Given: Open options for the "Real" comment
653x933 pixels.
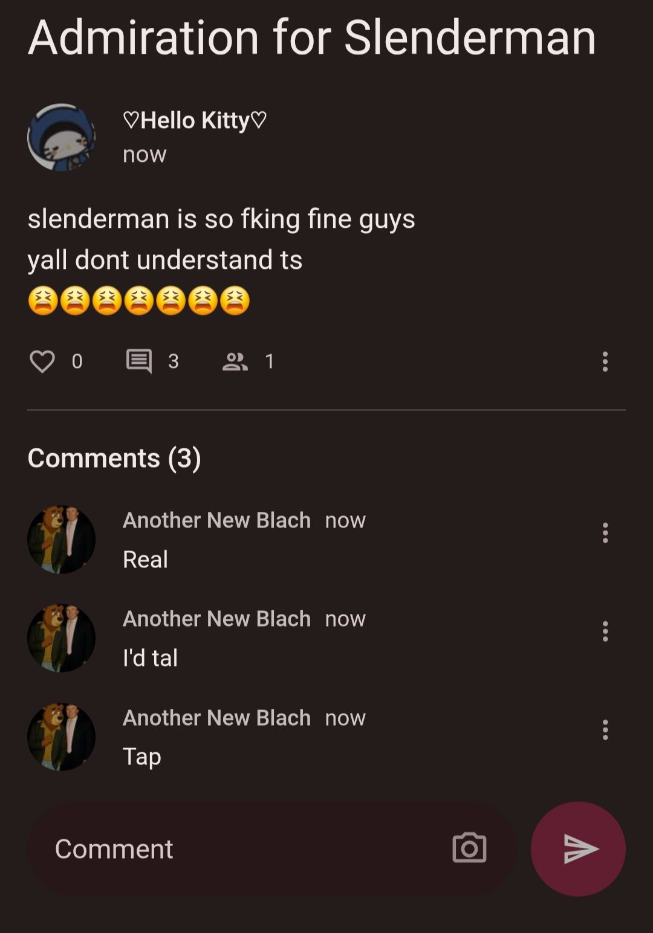Looking at the screenshot, I should [605, 533].
